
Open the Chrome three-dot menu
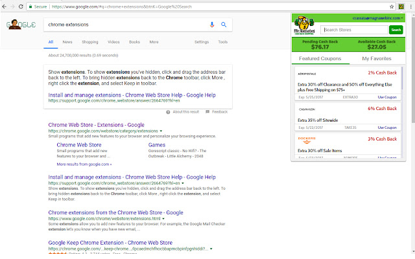[410, 6]
